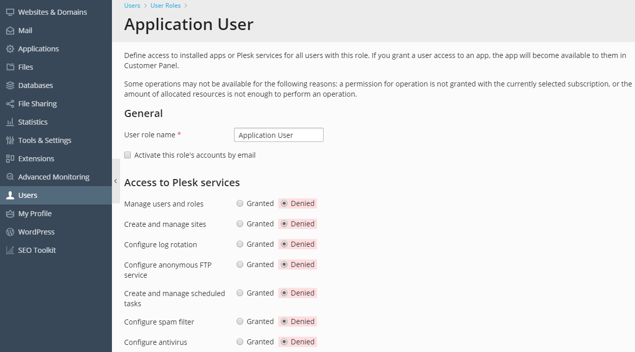Click the User Roles breadcrumb link
Screen dimensions: 635x352
(165, 6)
